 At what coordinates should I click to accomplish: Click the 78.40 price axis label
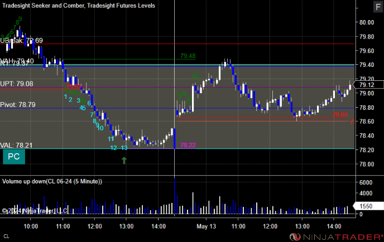[x=367, y=135]
